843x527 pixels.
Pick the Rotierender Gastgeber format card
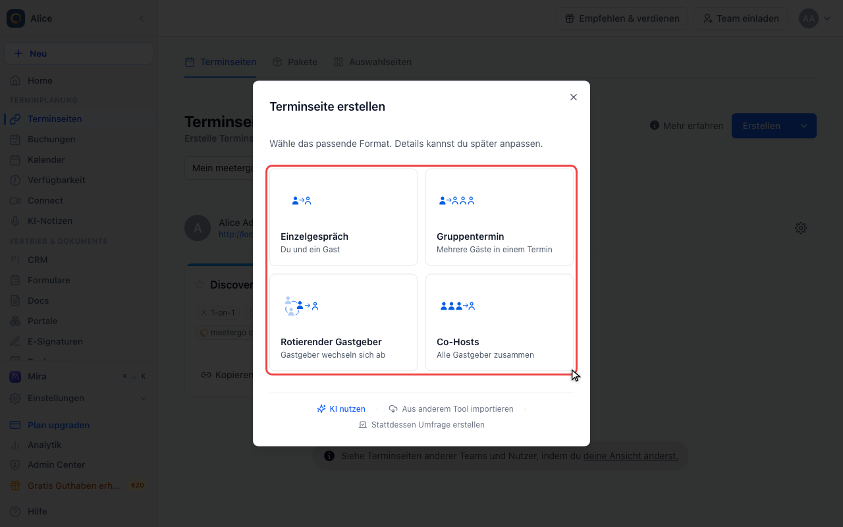click(343, 322)
